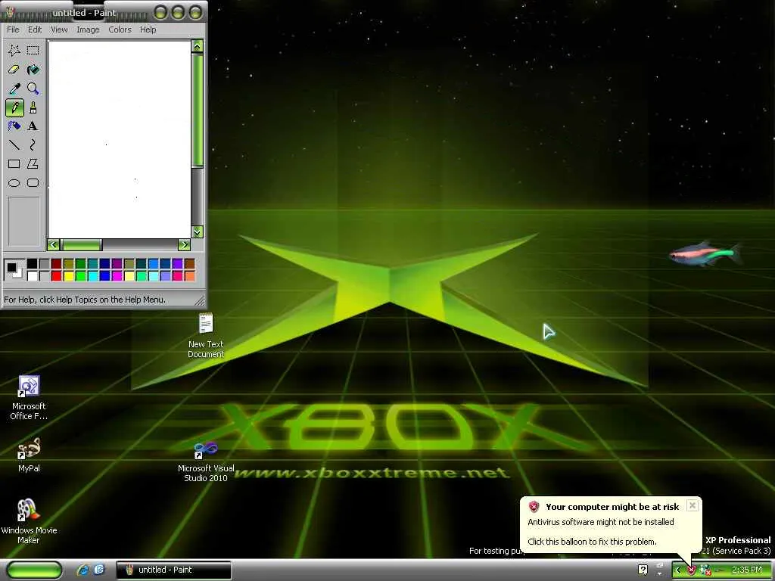Pick the dark gray color swatch
Screen dimensions: 775x581
tap(45, 264)
